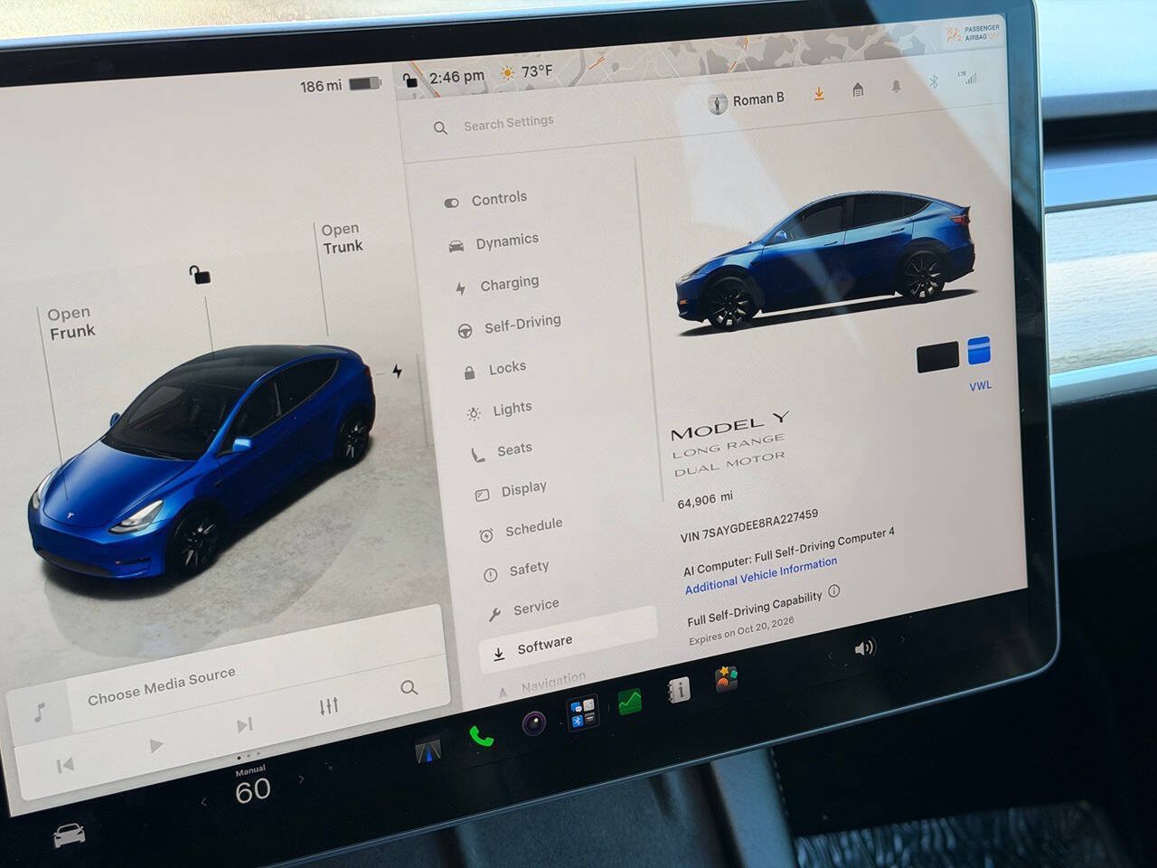The height and width of the screenshot is (868, 1157).
Task: Select Self-Driving in the settings list
Action: (x=510, y=325)
